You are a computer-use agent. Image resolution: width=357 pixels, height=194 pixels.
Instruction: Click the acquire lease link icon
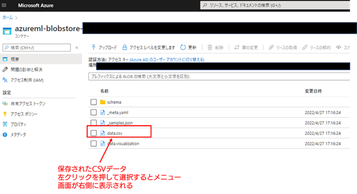click(x=271, y=47)
